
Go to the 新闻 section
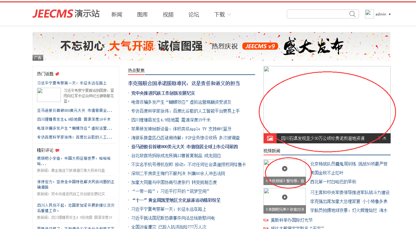pyautogui.click(x=117, y=14)
